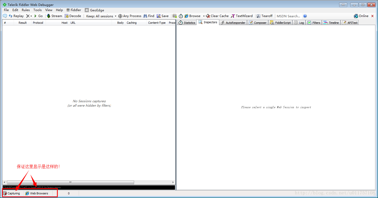Launch browser with Browse button
Viewport: 378px width, 198px height.
[192, 16]
